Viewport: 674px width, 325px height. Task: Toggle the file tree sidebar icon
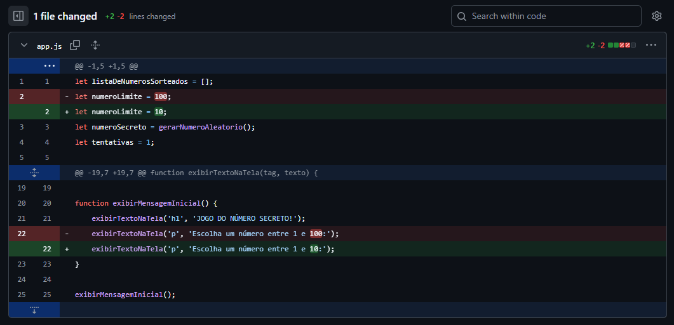(x=18, y=17)
